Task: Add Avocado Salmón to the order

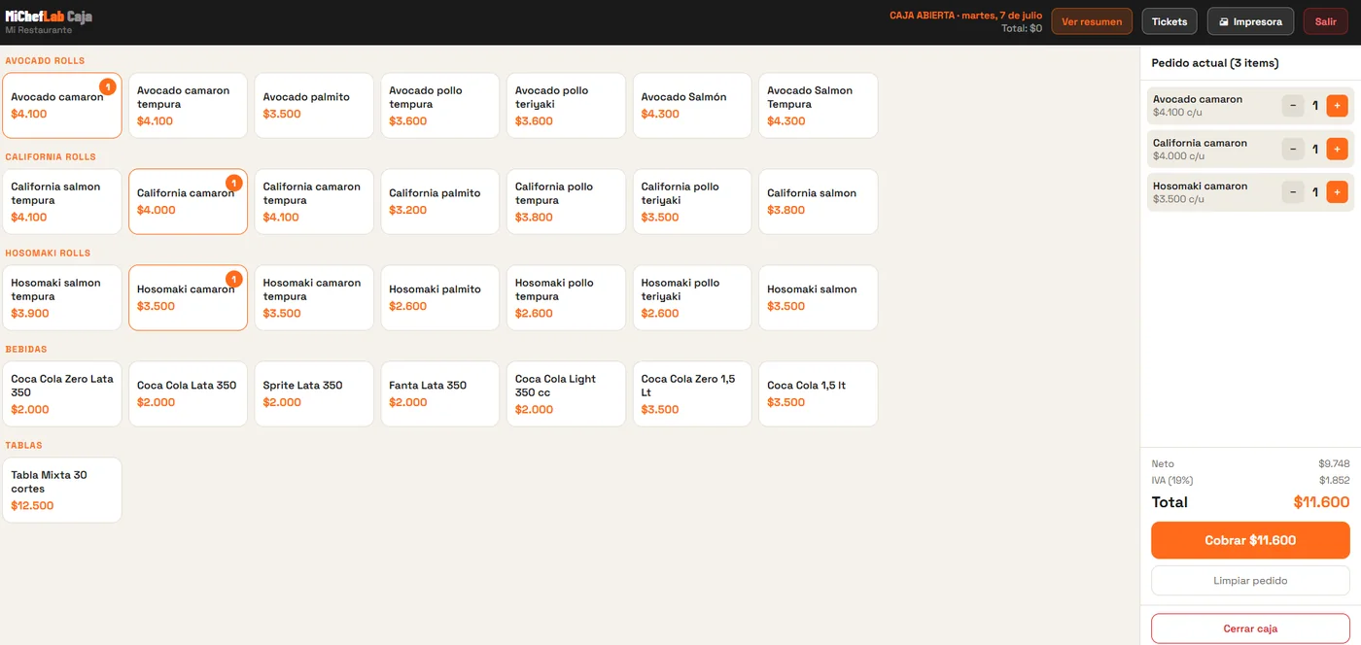Action: coord(692,106)
